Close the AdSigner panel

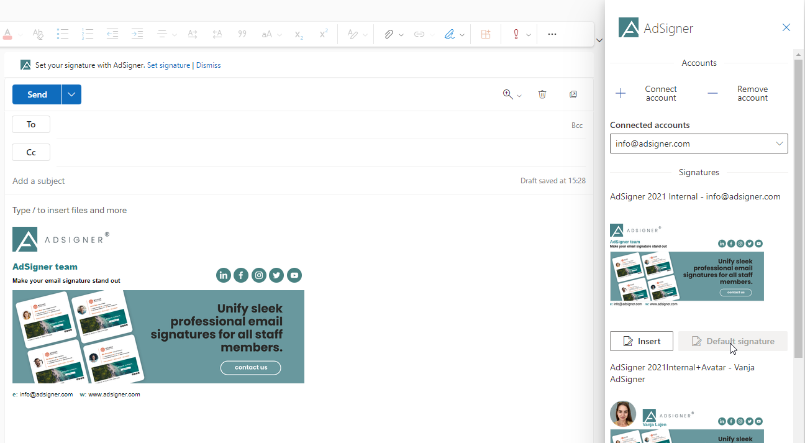pyautogui.click(x=786, y=27)
